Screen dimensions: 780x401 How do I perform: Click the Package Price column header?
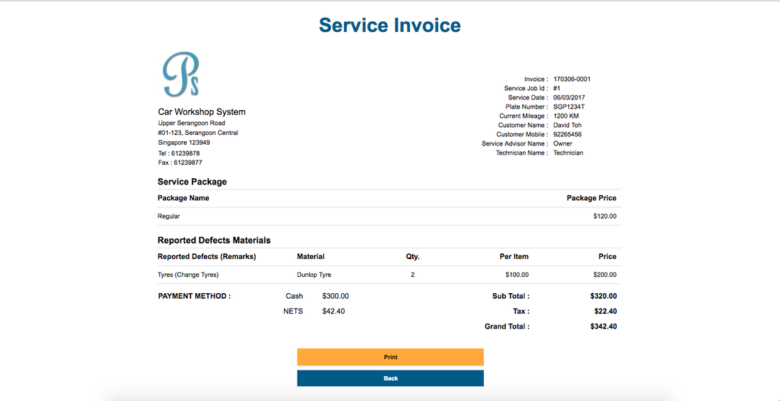[x=591, y=198]
